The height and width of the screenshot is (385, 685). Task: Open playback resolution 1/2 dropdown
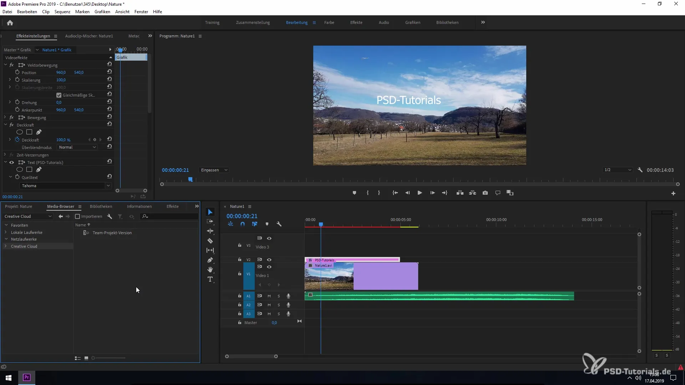click(618, 170)
